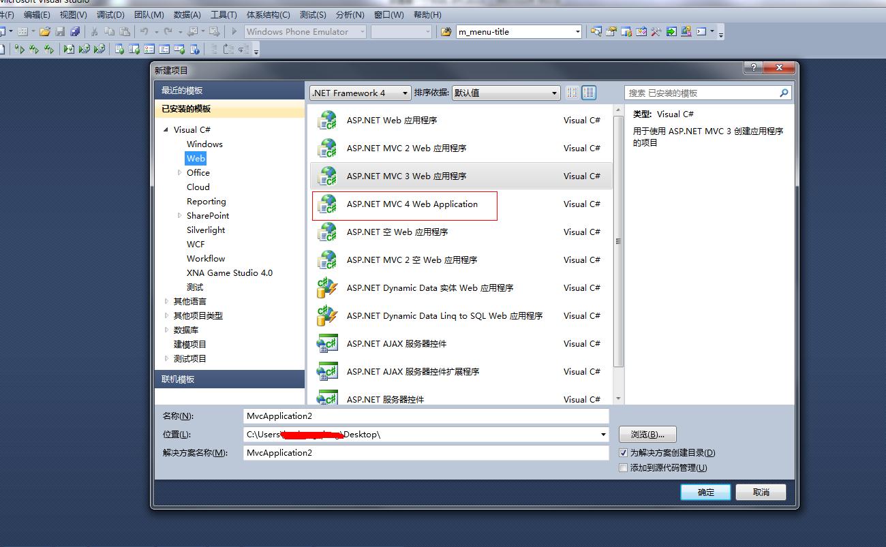Click the icon of ASP.NET AJAX 服务器控件 template
886x547 pixels.
[327, 344]
